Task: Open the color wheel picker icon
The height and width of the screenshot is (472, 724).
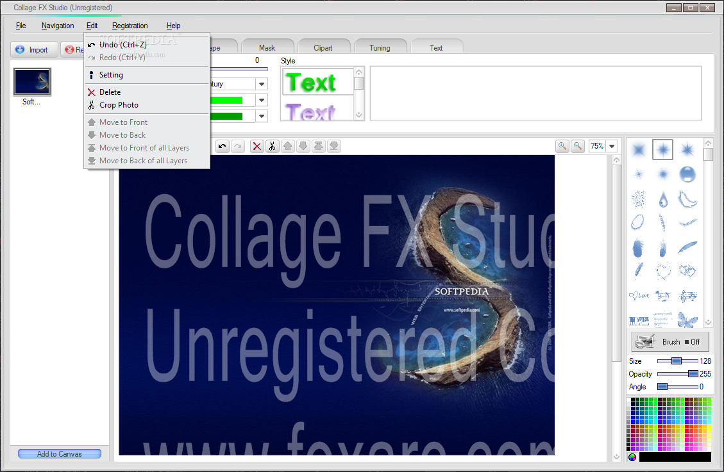Action: [632, 457]
